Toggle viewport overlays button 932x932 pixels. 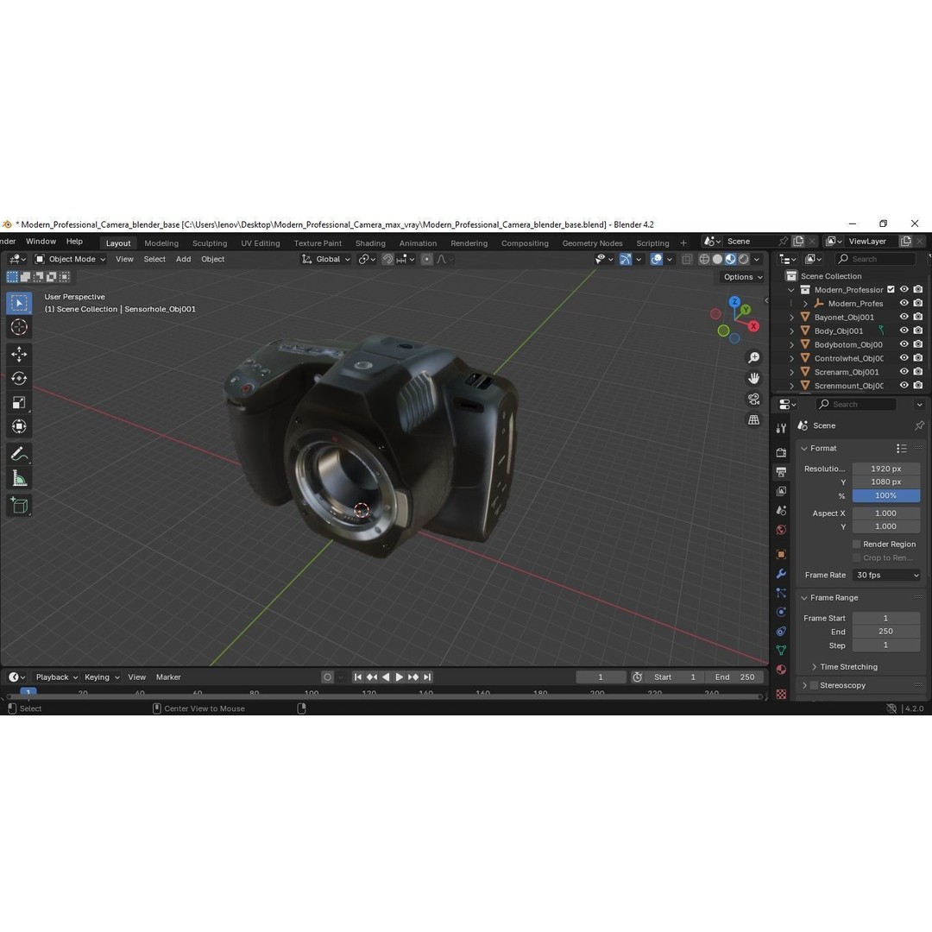[x=656, y=259]
